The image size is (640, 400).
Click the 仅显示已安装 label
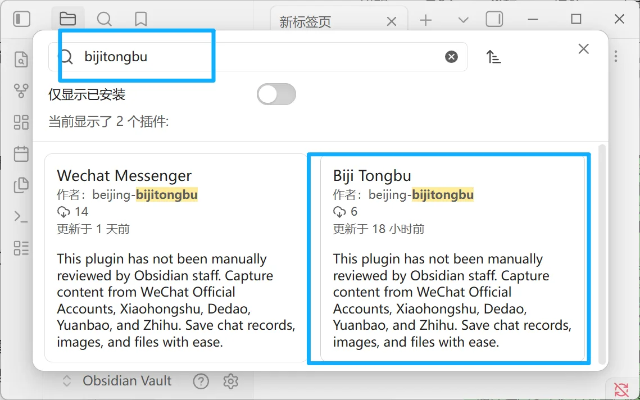click(x=87, y=95)
